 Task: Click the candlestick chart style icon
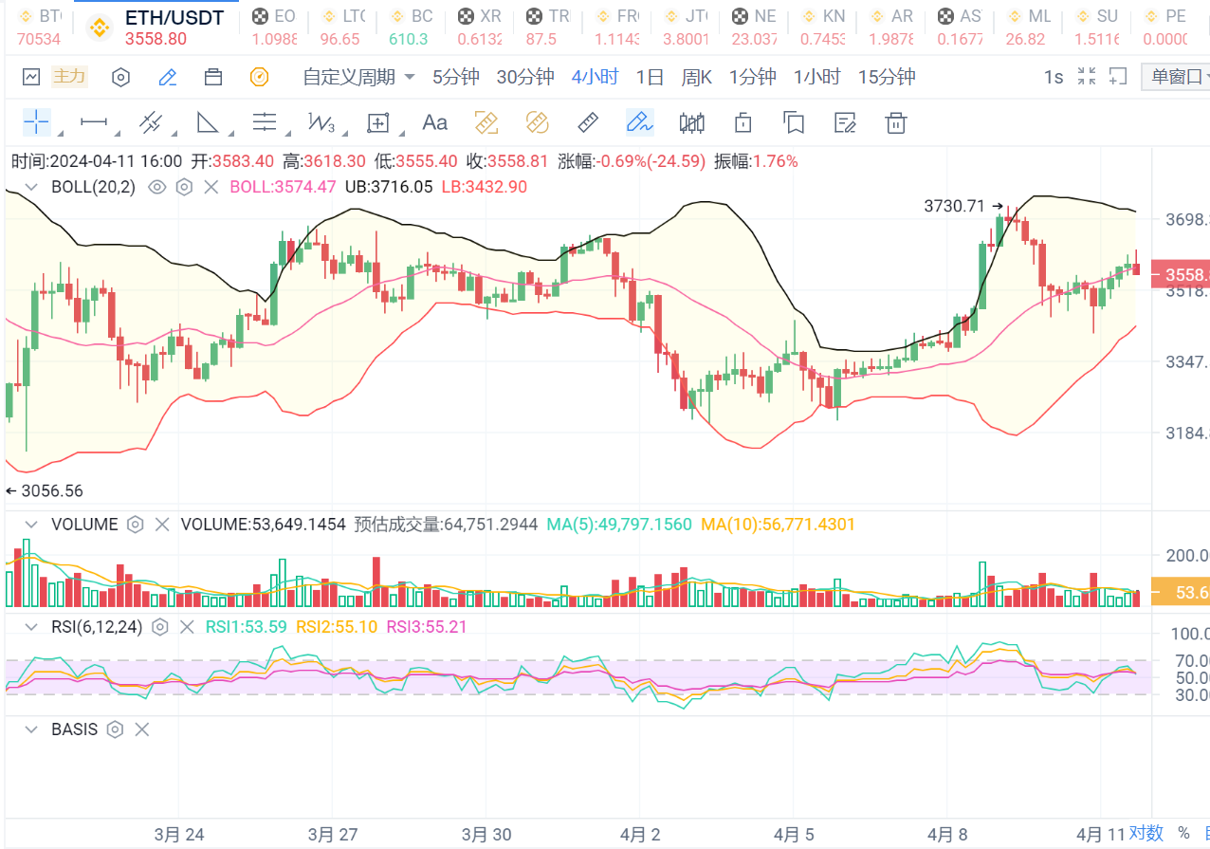click(692, 121)
